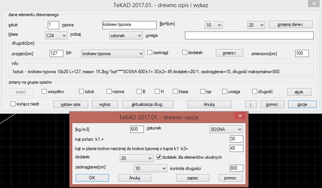This screenshot has width=322, height=188.
Task: Click OK in the drewno-opcje dialog
Action: 92,178
